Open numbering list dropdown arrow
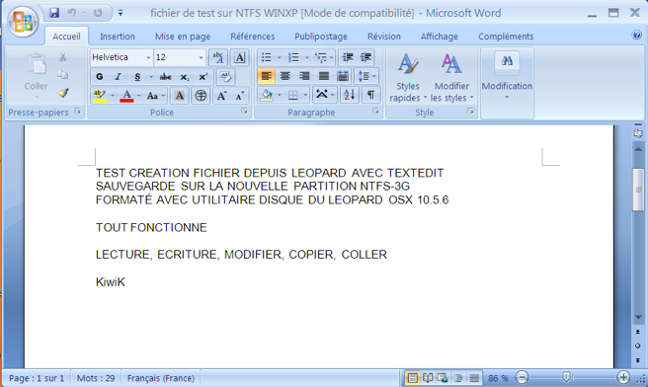 click(x=306, y=57)
